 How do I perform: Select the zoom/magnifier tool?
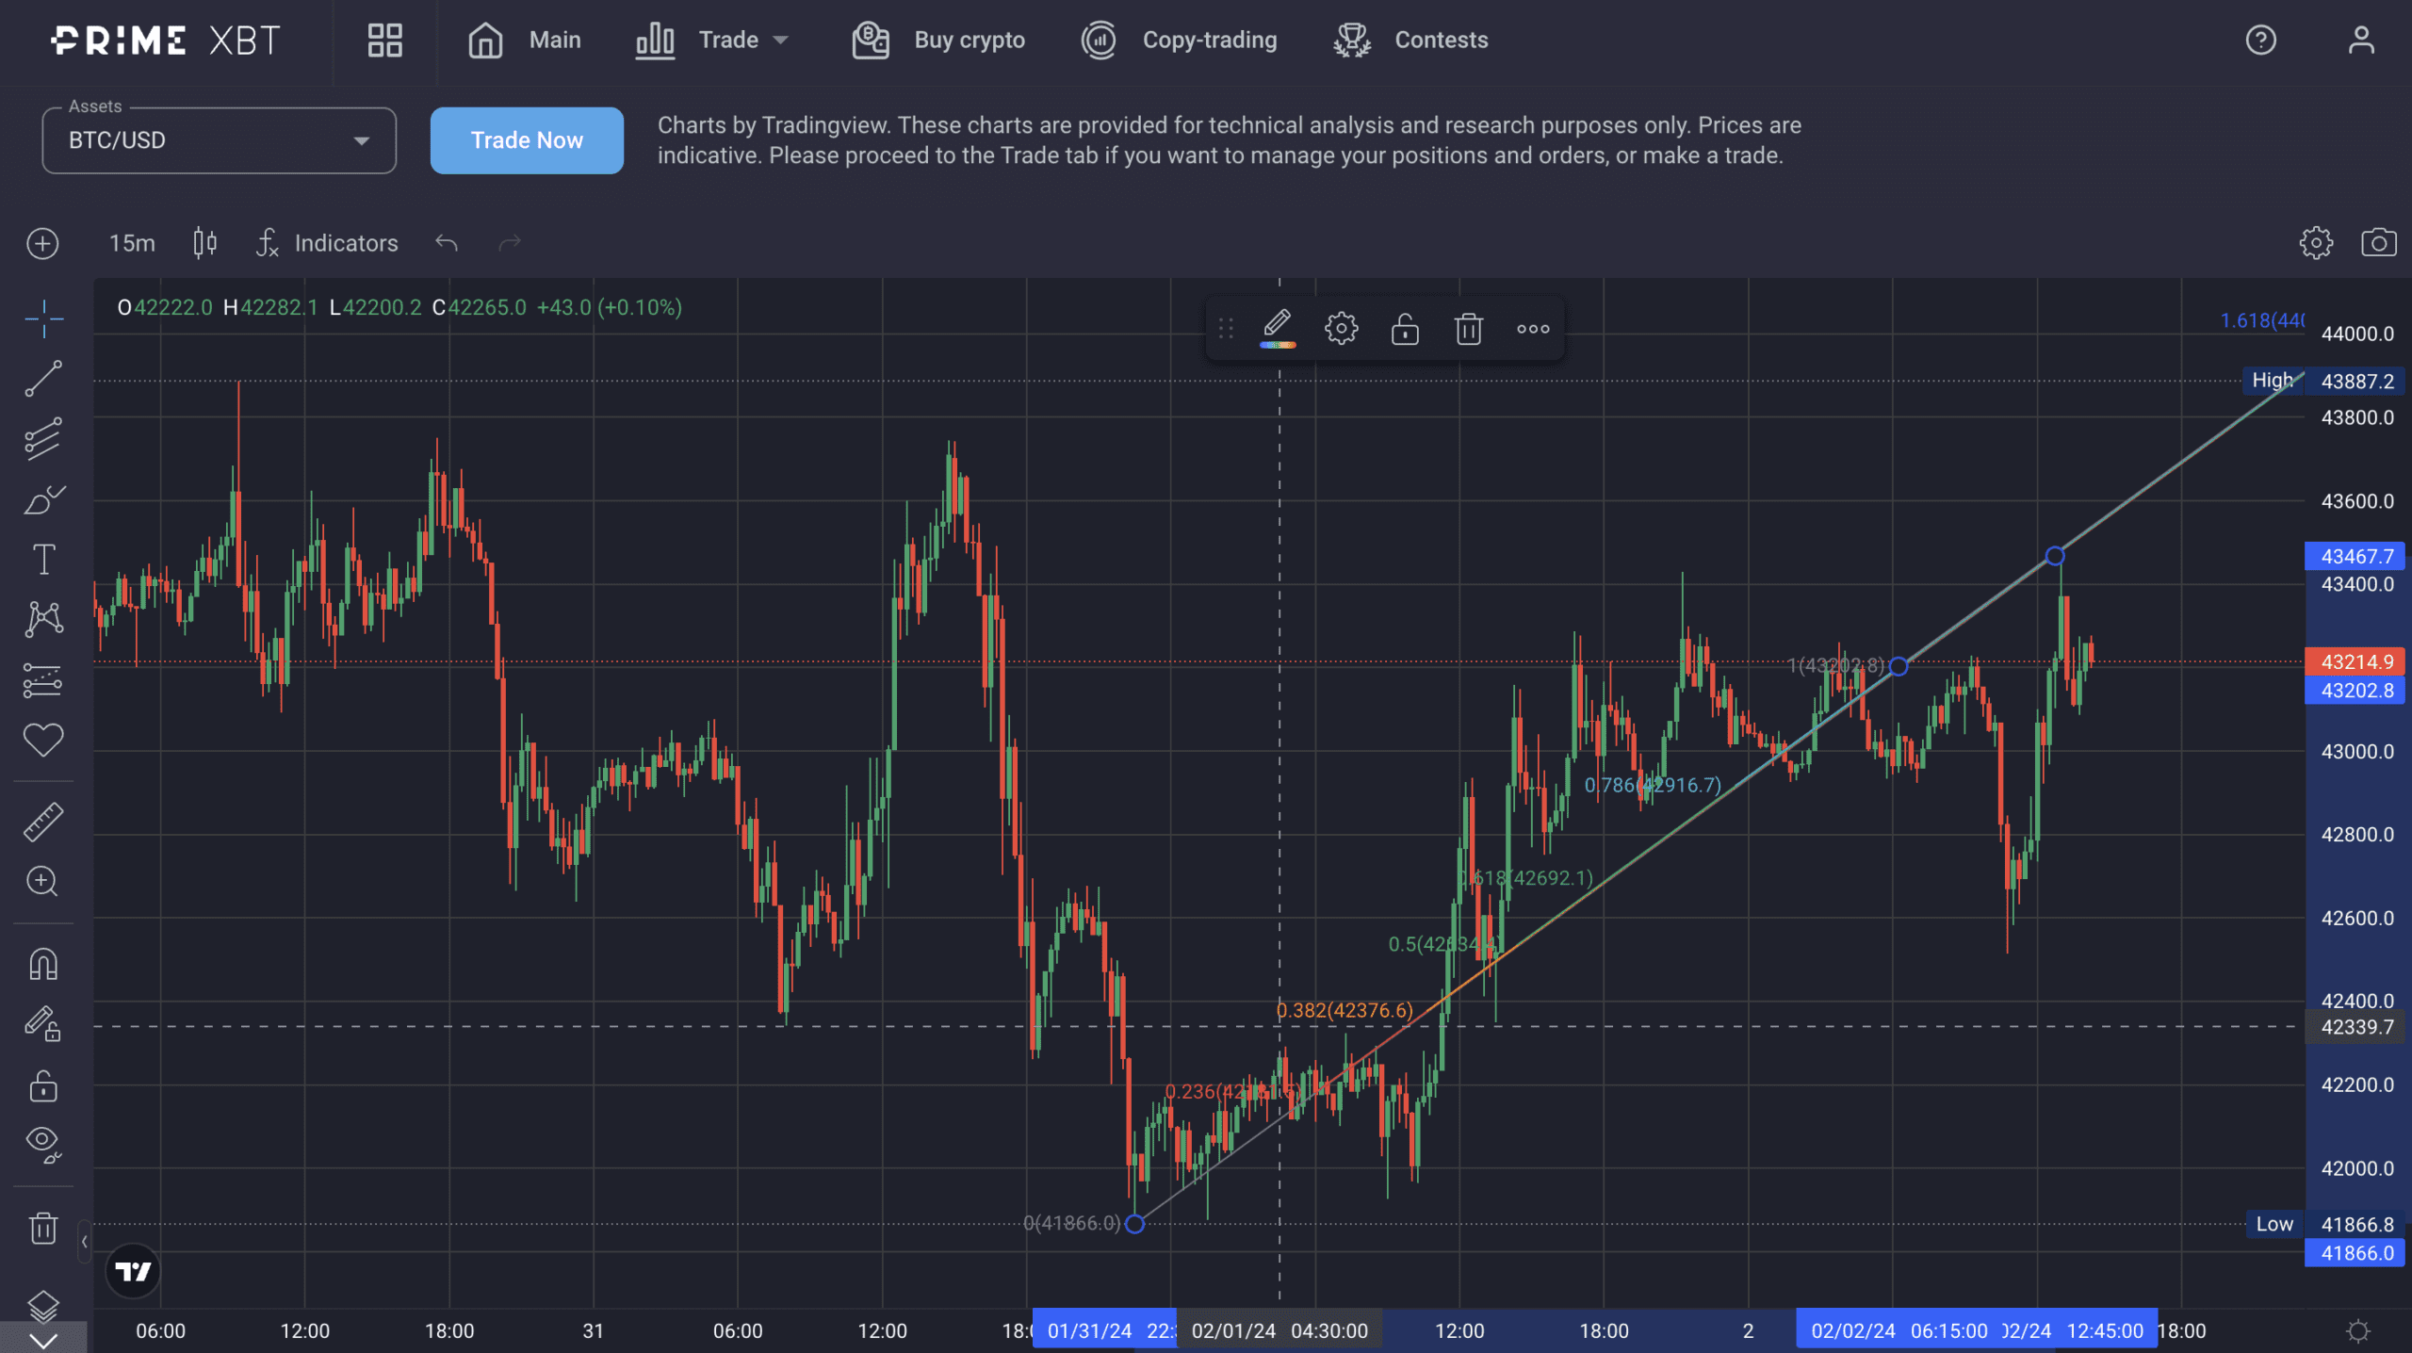(x=44, y=879)
